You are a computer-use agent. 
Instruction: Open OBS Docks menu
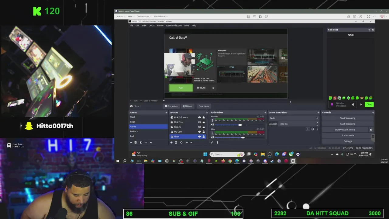coord(152,26)
